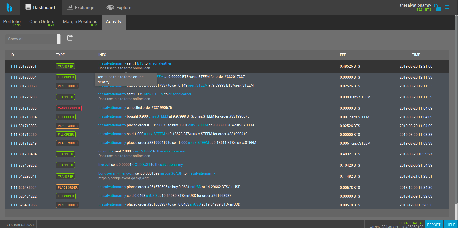Open the live-evil account link
Viewport: 458px width, 228px height.
click(104, 165)
